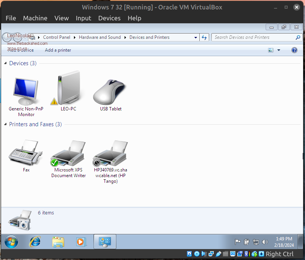Expand the address bar history dropdown
Screen dimensions: 305x260
point(196,37)
